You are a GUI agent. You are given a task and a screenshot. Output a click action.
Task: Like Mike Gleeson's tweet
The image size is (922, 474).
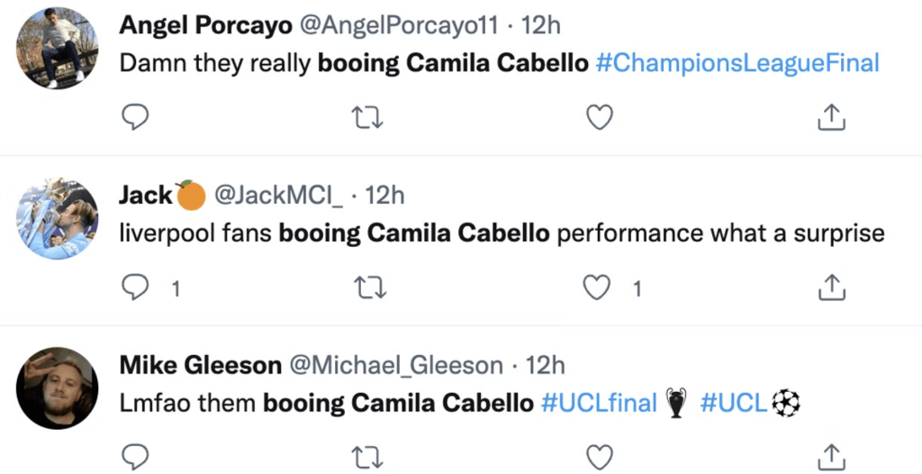599,456
